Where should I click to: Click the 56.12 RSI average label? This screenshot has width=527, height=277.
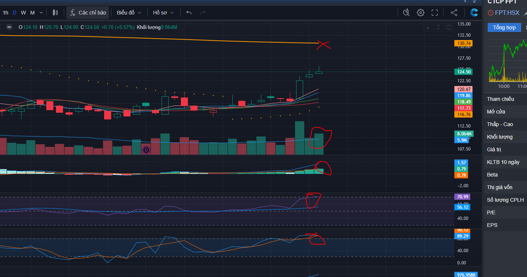462,207
